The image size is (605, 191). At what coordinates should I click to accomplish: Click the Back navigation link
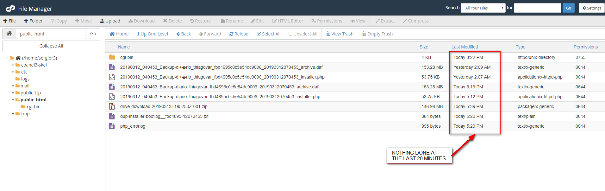184,34
